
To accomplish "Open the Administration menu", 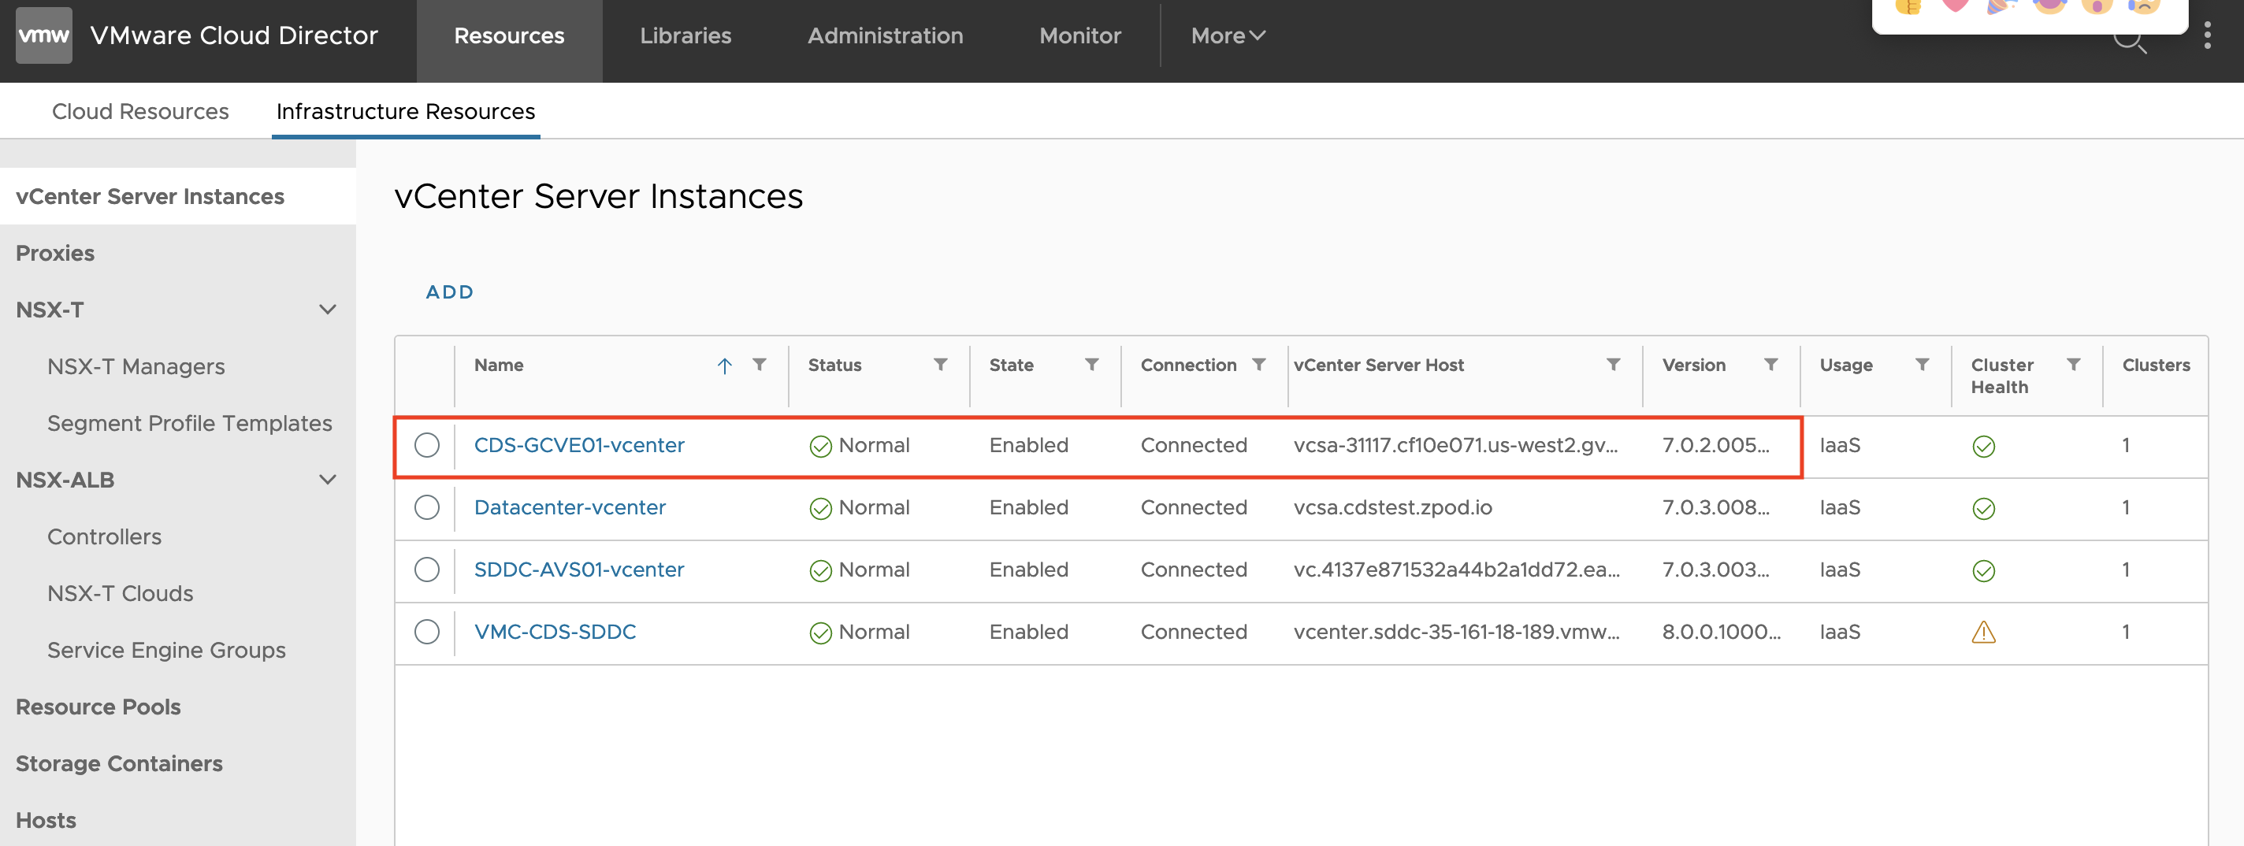I will pos(885,35).
